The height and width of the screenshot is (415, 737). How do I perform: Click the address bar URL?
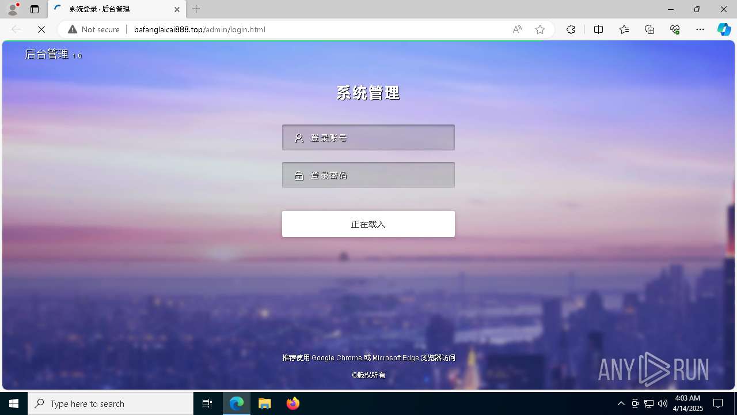[x=199, y=29]
